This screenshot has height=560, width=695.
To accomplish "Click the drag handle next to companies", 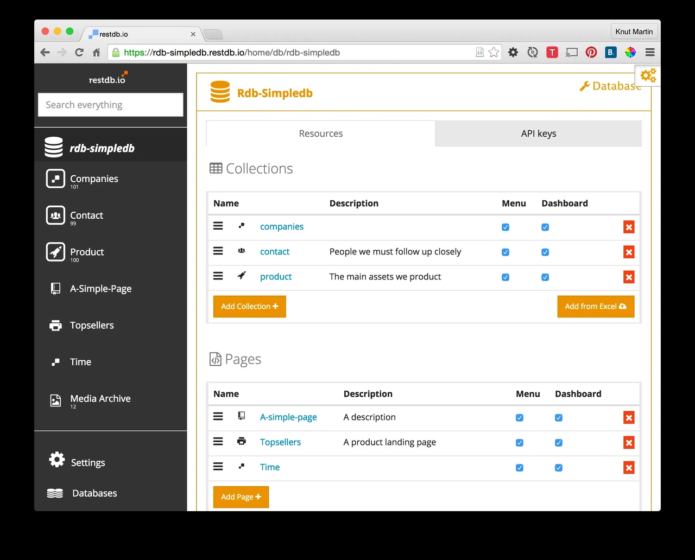I will point(218,226).
